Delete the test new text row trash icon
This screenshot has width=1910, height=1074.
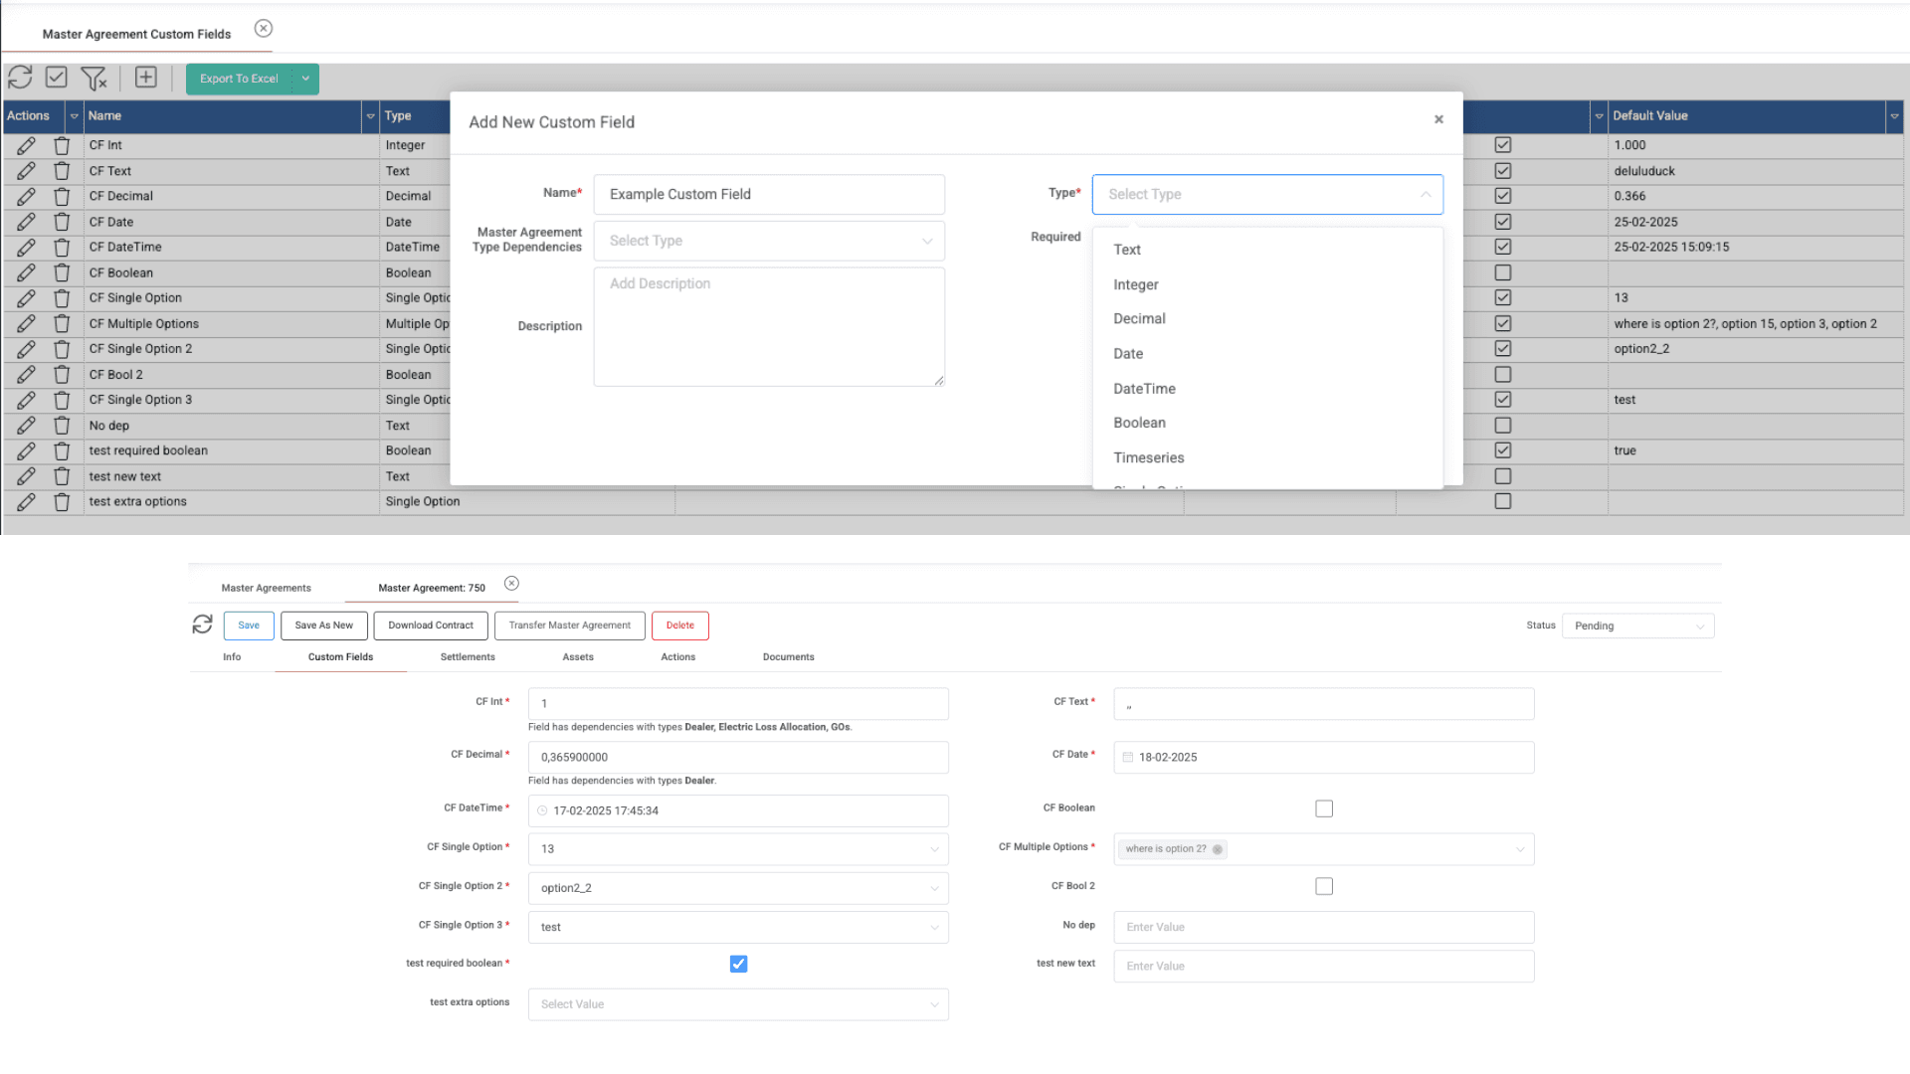(x=62, y=476)
